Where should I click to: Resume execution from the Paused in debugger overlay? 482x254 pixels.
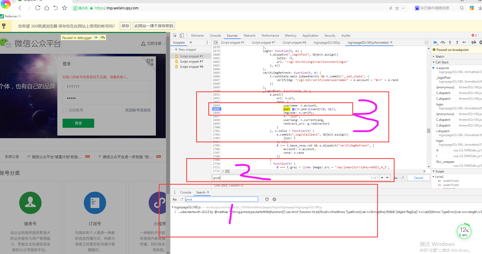coord(96,38)
